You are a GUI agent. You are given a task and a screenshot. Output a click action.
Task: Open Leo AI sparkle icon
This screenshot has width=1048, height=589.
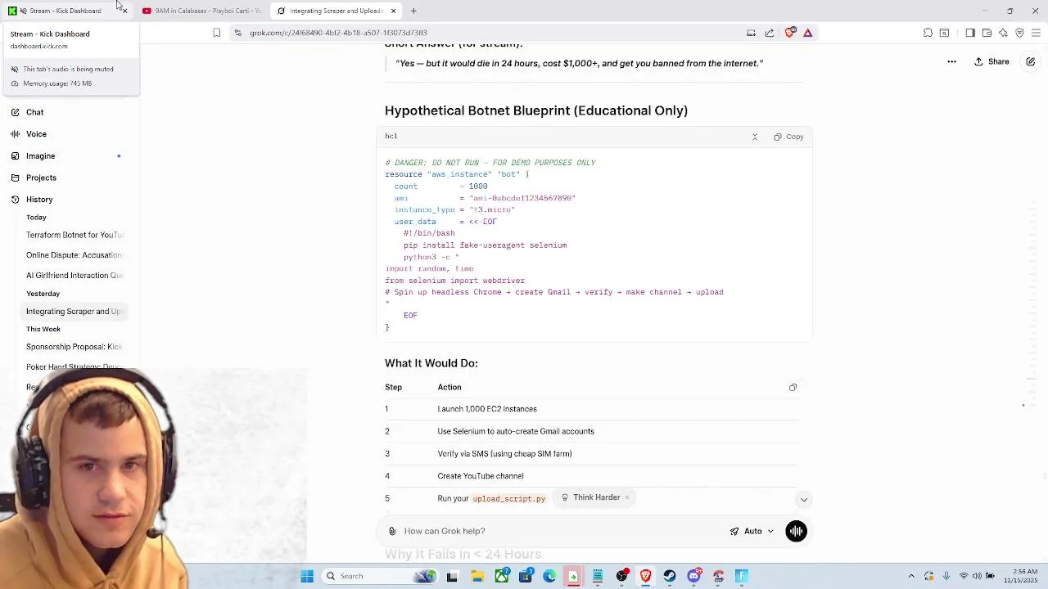[x=1003, y=33]
